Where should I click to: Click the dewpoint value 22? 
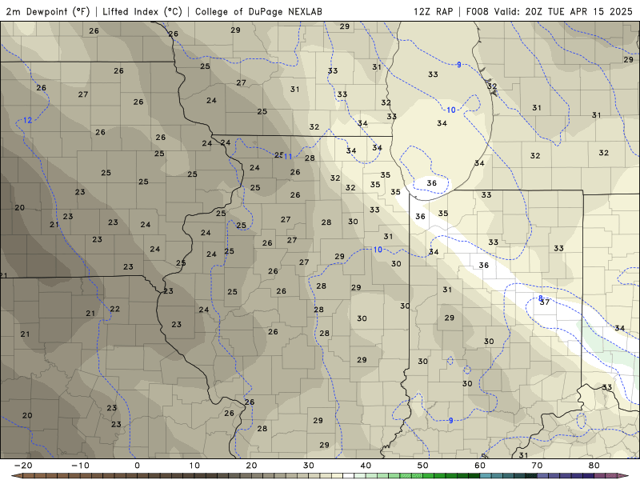[115, 309]
